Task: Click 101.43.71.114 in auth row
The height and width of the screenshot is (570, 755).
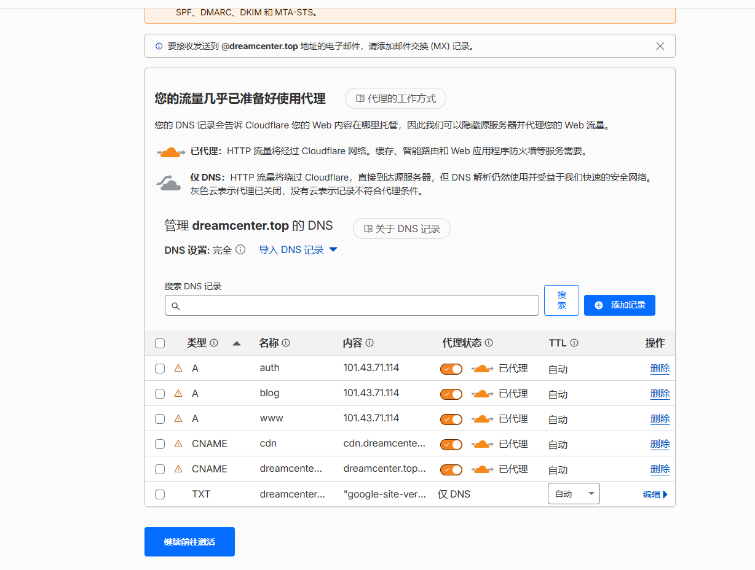Action: [371, 368]
